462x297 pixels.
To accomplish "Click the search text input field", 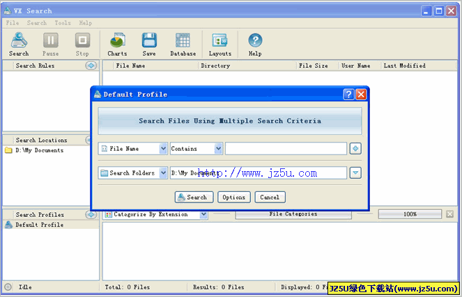I will click(286, 149).
